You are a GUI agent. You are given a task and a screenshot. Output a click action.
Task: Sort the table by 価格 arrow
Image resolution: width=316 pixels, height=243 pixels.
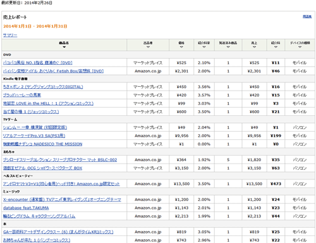tap(181, 47)
